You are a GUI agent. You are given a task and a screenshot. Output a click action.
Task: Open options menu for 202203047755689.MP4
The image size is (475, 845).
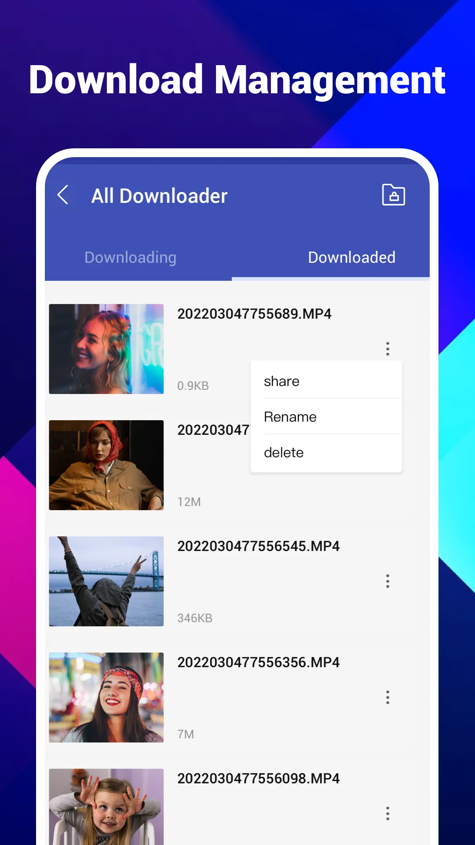pyautogui.click(x=387, y=349)
